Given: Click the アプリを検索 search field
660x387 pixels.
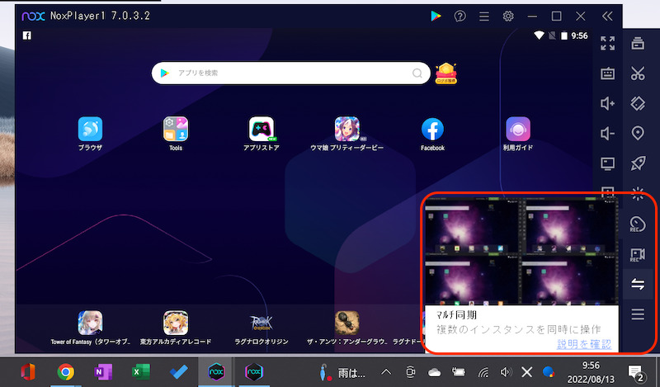Looking at the screenshot, I should click(x=289, y=73).
